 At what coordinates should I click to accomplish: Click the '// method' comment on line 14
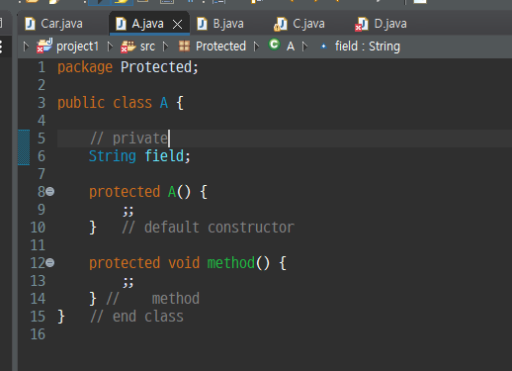(x=153, y=299)
